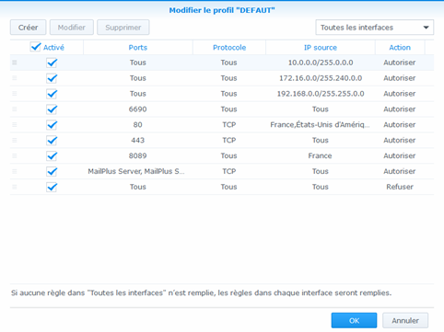
Task: Click the interface selector dropdown arrow
Action: pos(426,28)
